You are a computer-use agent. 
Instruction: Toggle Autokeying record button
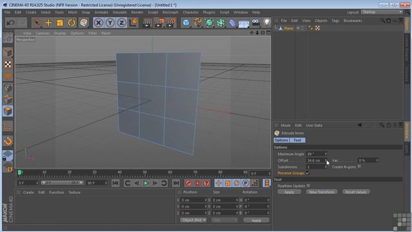[x=198, y=183]
